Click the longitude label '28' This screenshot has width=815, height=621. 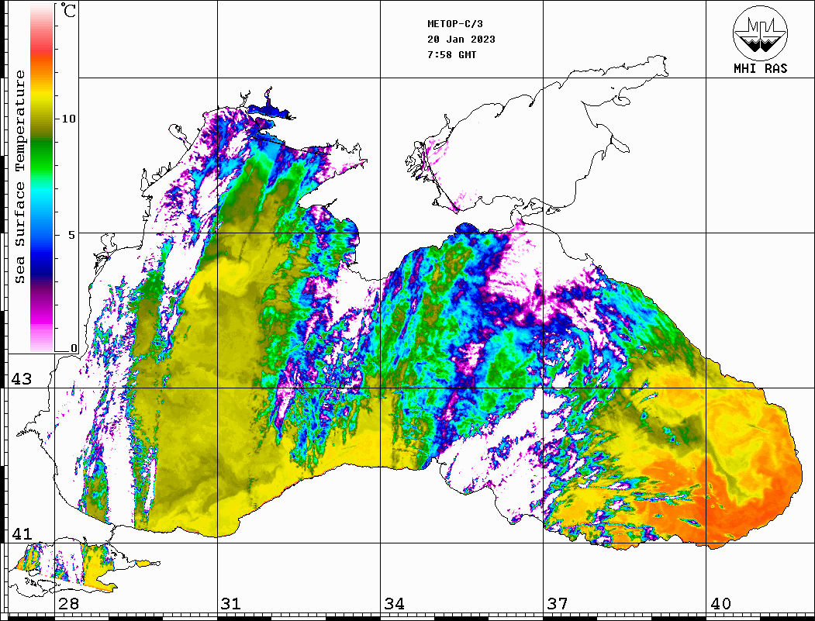pos(68,604)
